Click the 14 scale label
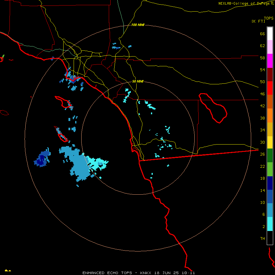This screenshot has height=275, width=275. pos(262,190)
